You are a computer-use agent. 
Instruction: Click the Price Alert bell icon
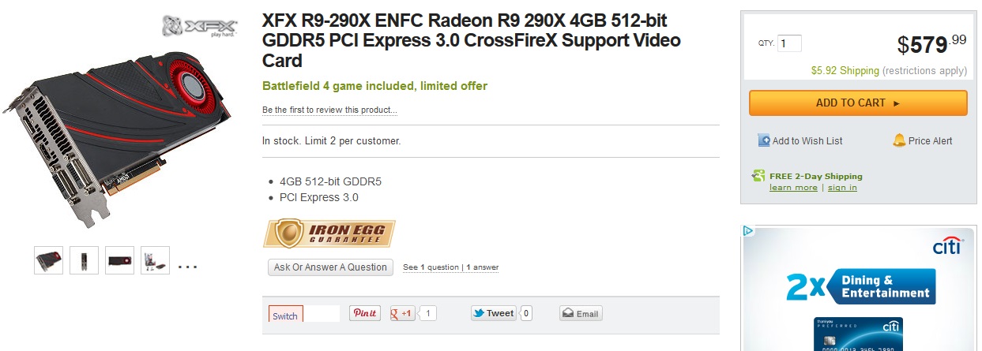coord(899,140)
